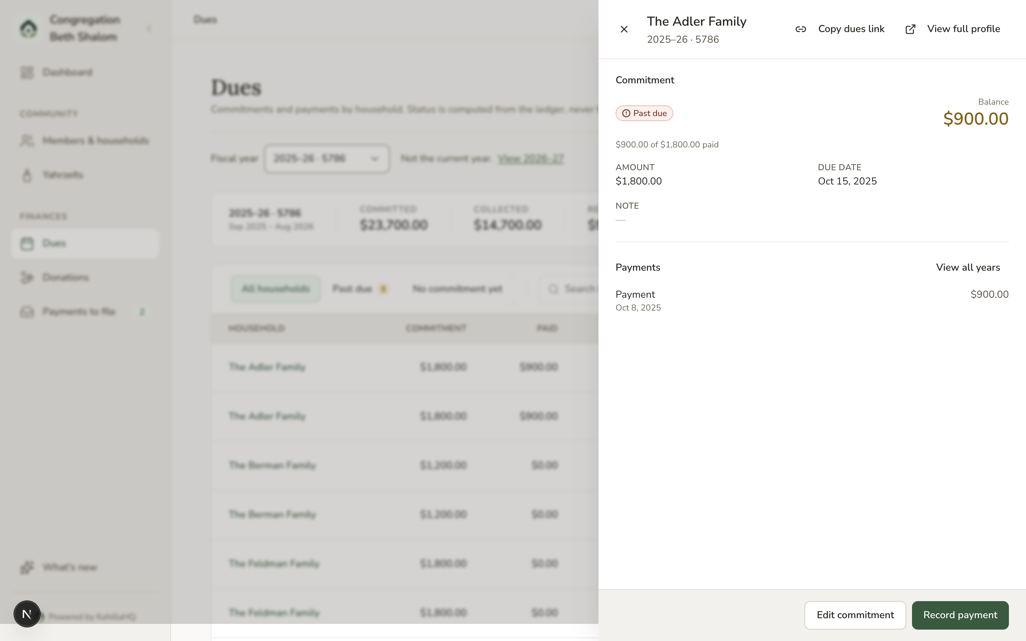Click the $1,800.00 commitment amount value
The width and height of the screenshot is (1026, 641).
[x=638, y=181]
